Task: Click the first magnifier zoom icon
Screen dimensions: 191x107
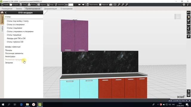Action: pos(119,5)
